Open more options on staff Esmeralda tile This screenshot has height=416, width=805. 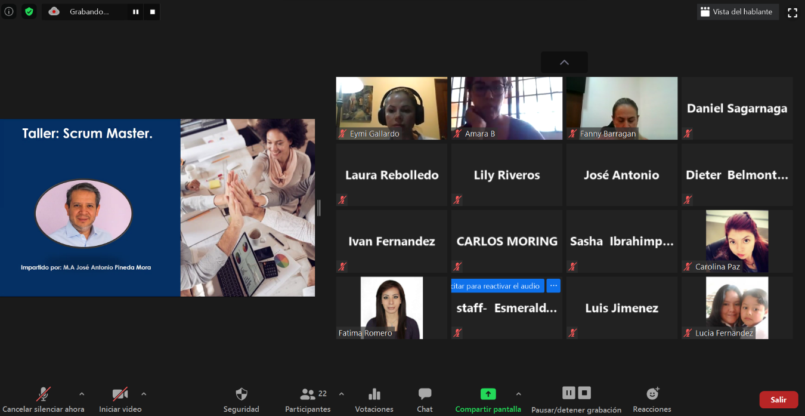coord(553,286)
